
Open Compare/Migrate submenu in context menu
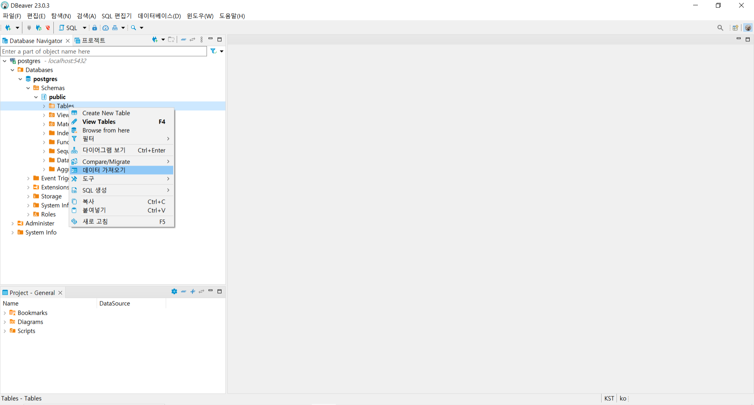pos(121,162)
